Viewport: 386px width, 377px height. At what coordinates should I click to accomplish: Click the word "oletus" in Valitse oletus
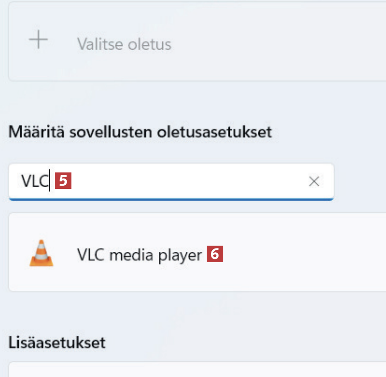[x=151, y=44]
